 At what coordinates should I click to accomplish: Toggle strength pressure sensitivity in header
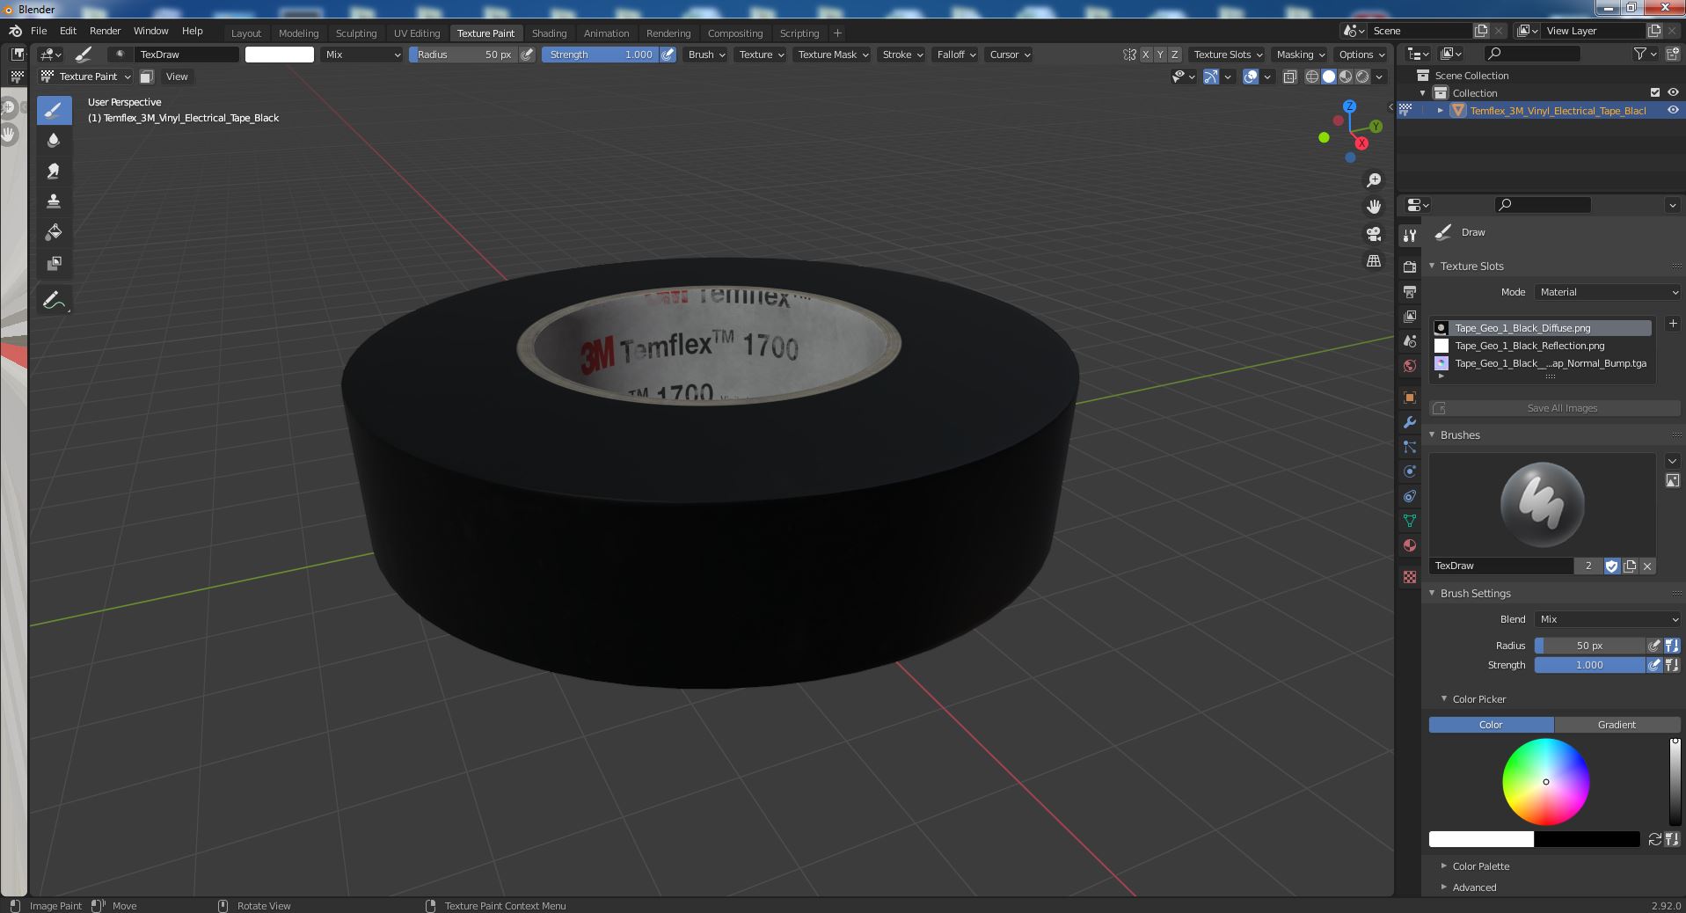[668, 55]
